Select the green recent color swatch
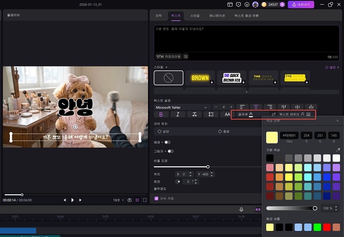Viewport: 344px width, 237px height. click(x=317, y=227)
